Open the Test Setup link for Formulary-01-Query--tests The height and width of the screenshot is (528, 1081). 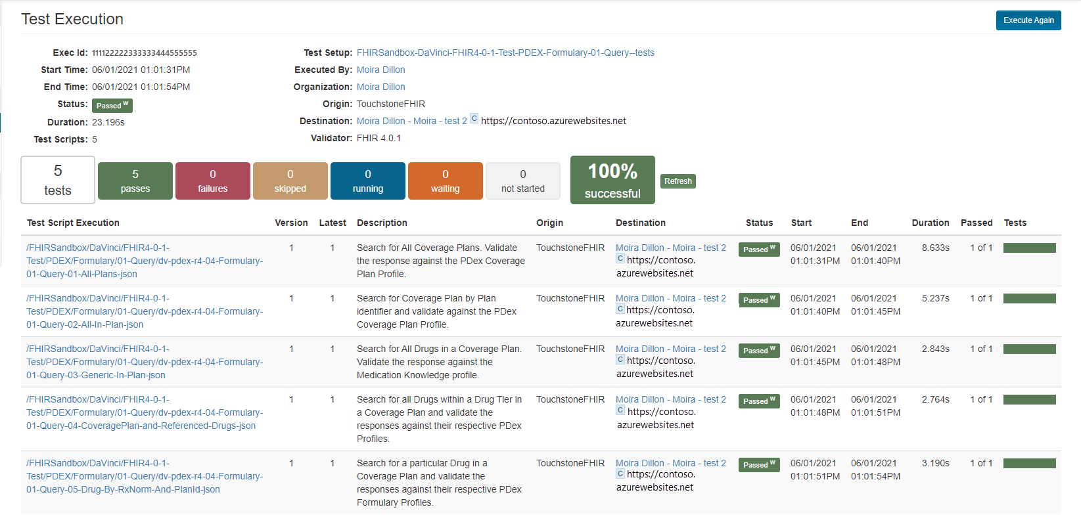[505, 53]
